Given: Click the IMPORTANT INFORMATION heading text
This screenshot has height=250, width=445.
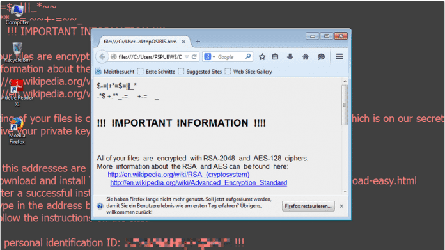Looking at the screenshot, I should click(182, 123).
